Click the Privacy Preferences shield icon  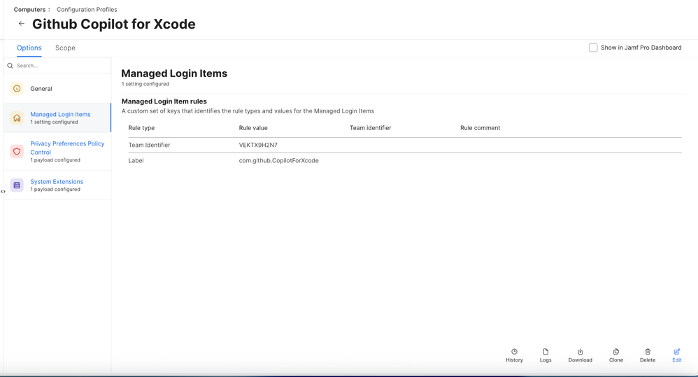(x=17, y=151)
